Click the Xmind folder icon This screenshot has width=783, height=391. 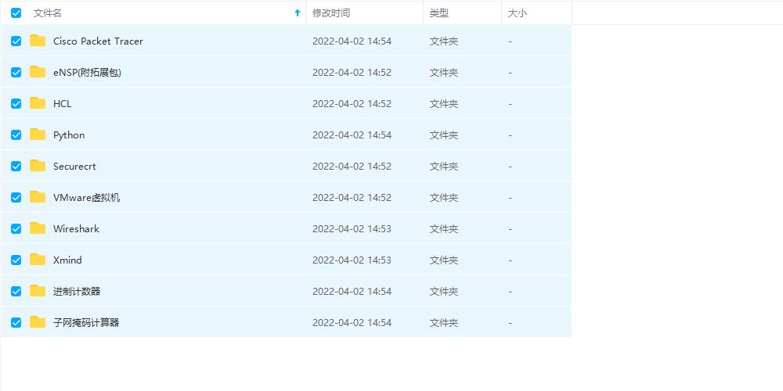[38, 260]
